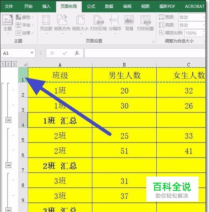The width and height of the screenshot is (209, 212).
Task: Select row 5 header
Action: pyautogui.click(x=23, y=135)
